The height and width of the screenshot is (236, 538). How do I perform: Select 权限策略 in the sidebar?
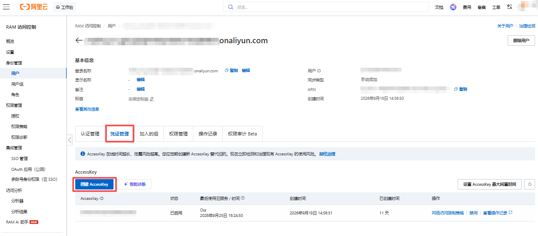pos(20,126)
